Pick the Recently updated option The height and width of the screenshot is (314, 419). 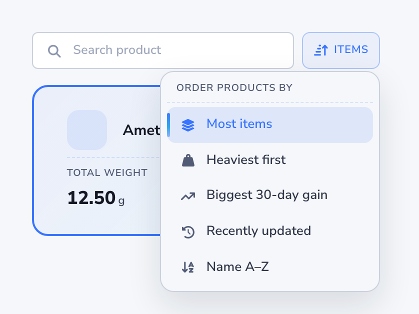click(x=270, y=231)
